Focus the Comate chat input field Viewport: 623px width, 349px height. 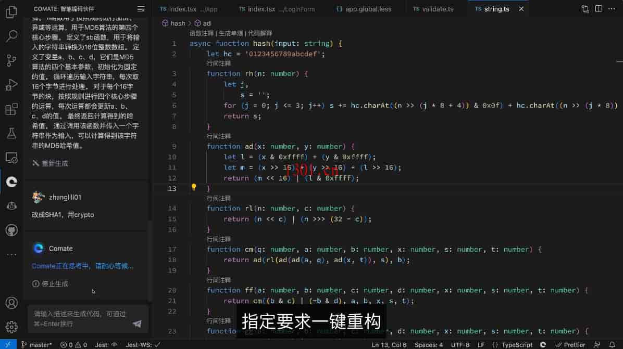[x=88, y=319]
